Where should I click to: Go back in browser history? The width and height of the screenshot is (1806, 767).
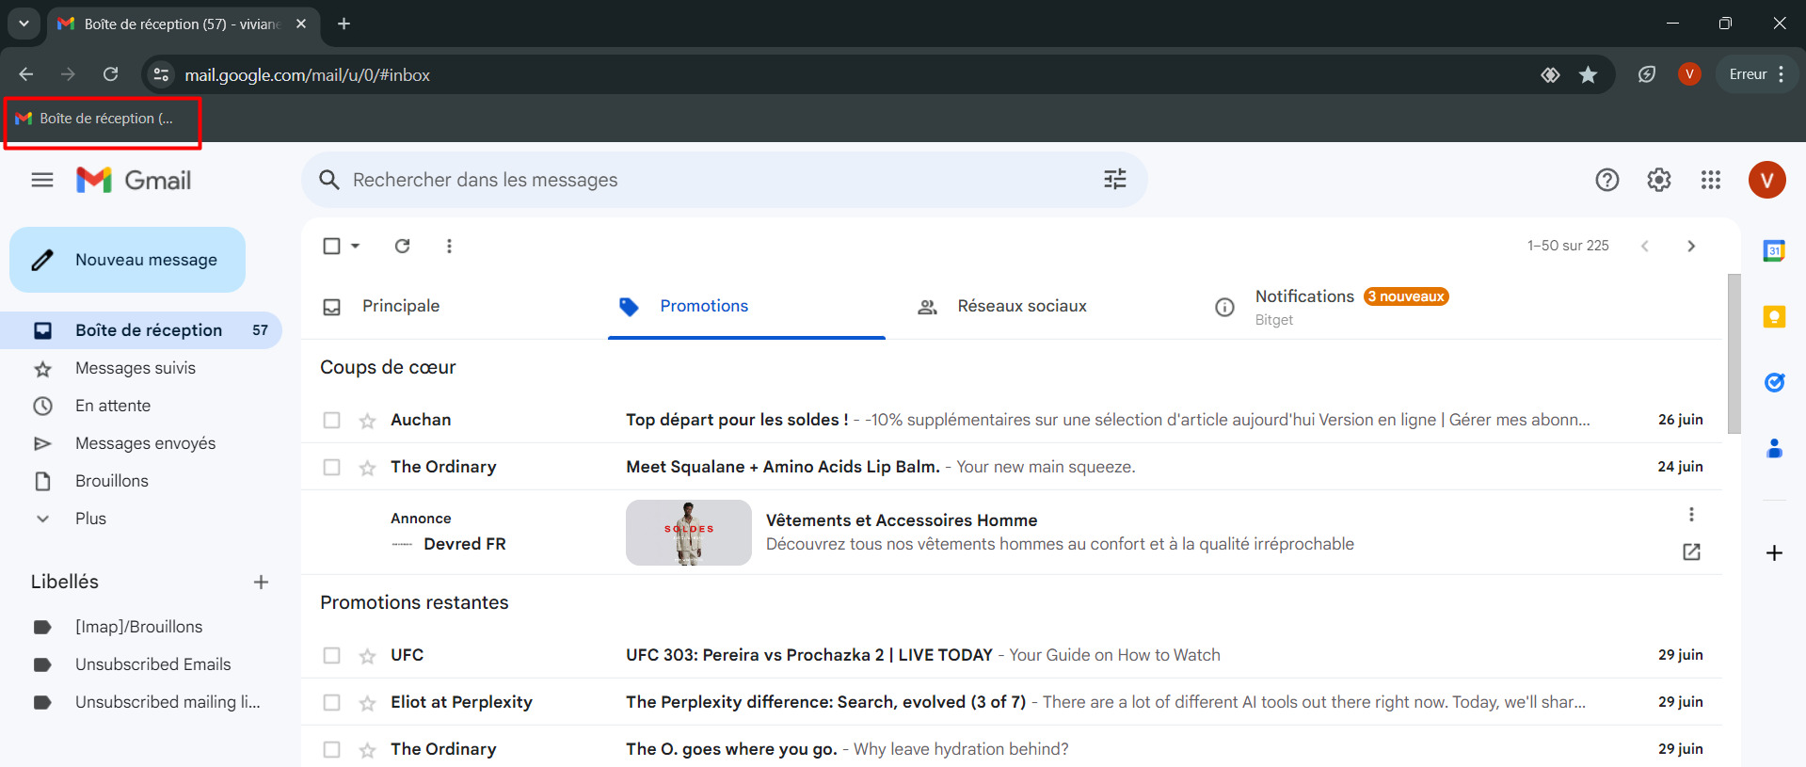26,74
